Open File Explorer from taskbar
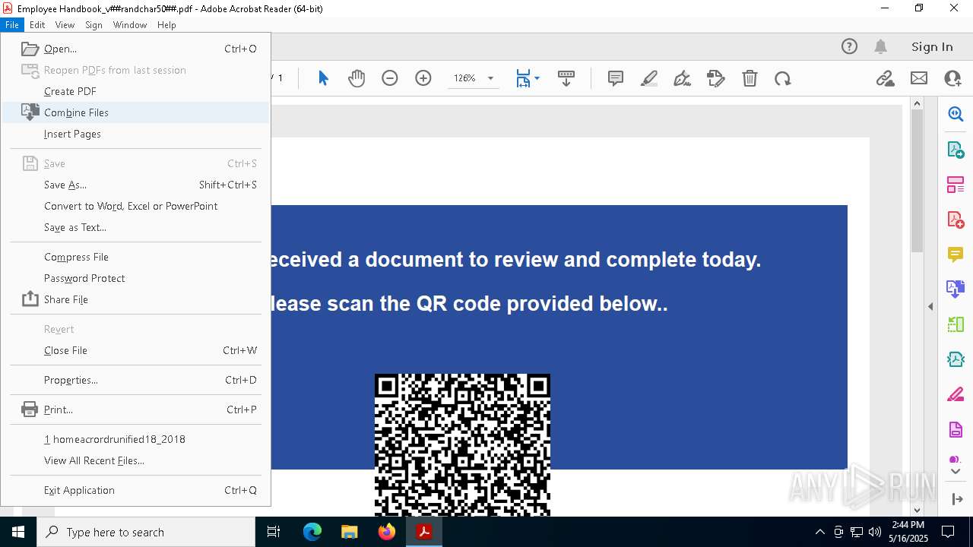The height and width of the screenshot is (547, 973). pos(349,532)
